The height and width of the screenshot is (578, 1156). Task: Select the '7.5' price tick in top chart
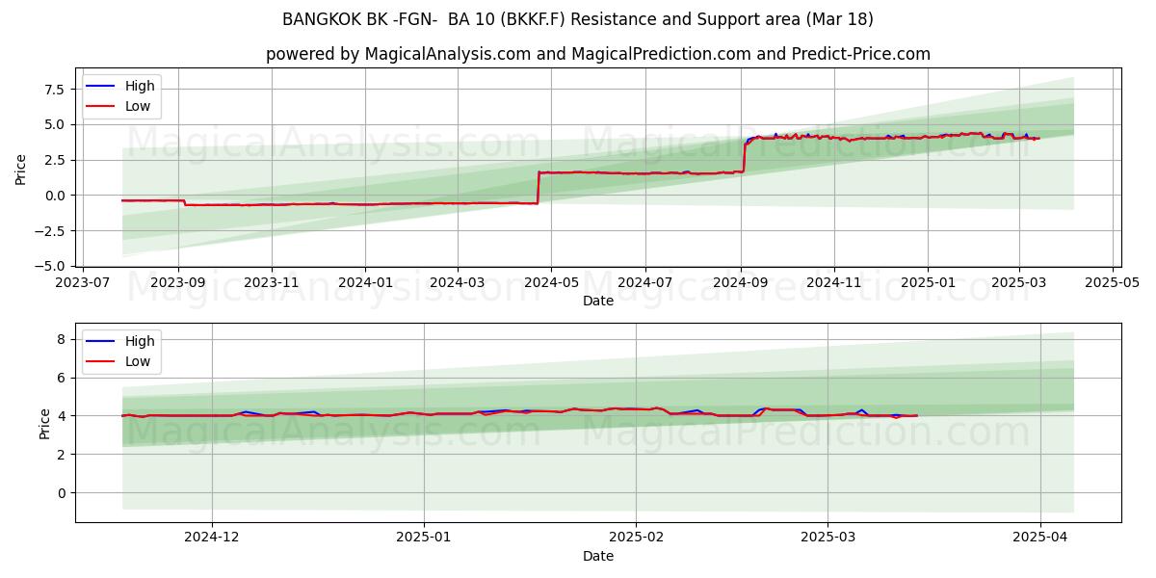[53, 89]
